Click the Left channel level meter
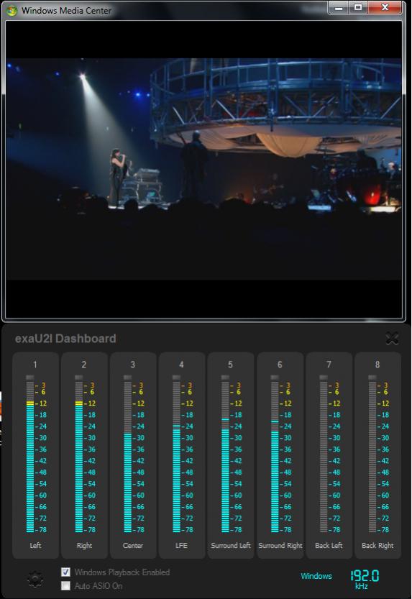Viewport: 412px width, 599px height. (x=30, y=454)
